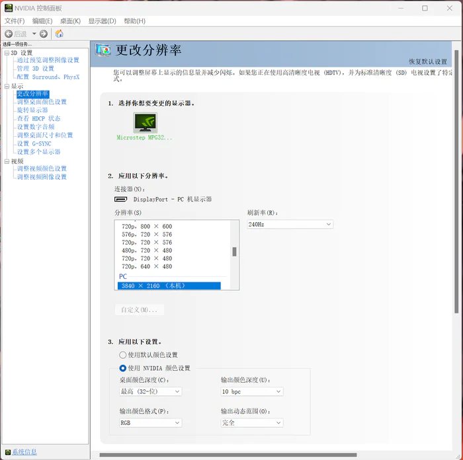This screenshot has height=460, width=463.
Task: Click the Forward arrow toolbar icon
Action: pyautogui.click(x=44, y=34)
